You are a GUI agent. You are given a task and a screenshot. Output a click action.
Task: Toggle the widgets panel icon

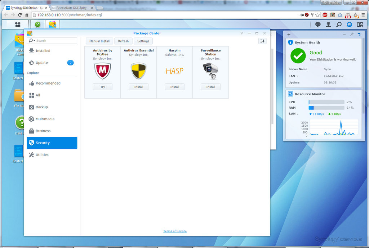[x=360, y=24]
